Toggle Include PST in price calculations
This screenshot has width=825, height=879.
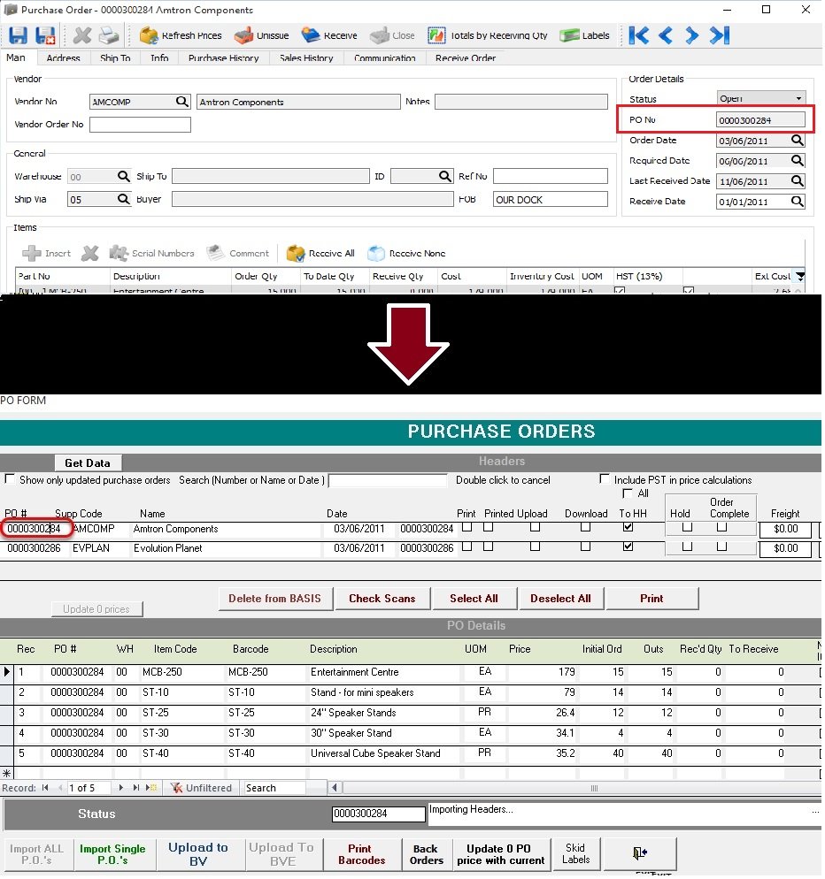[x=605, y=480]
